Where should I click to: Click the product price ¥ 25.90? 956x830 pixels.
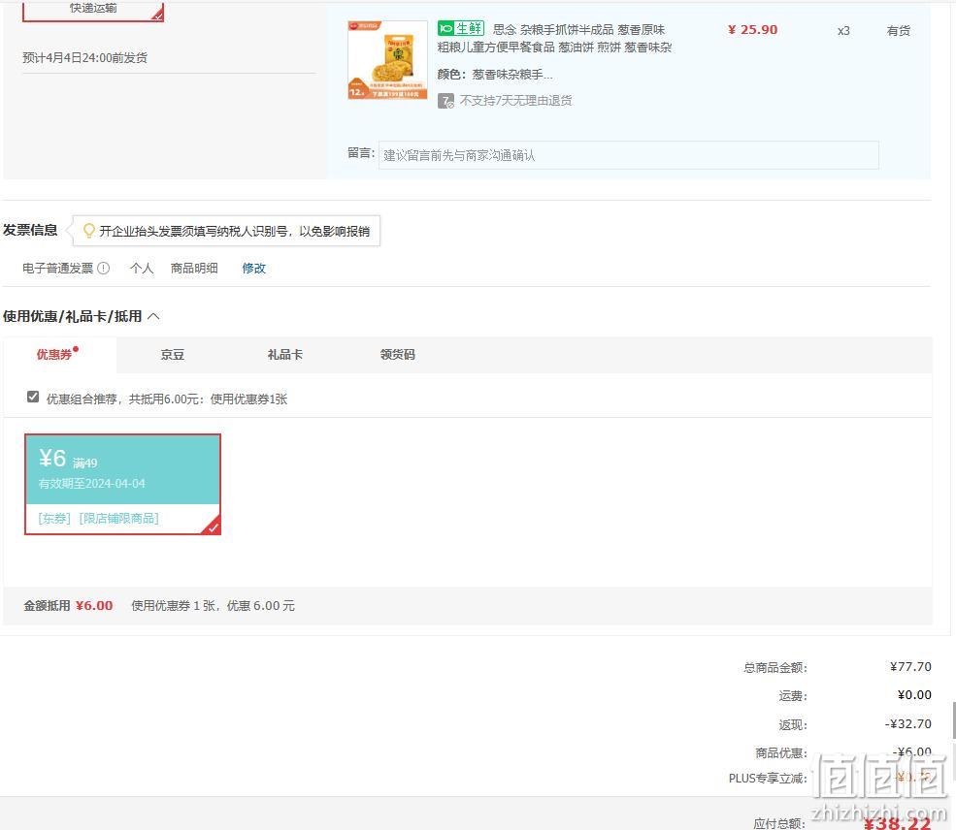(x=752, y=30)
